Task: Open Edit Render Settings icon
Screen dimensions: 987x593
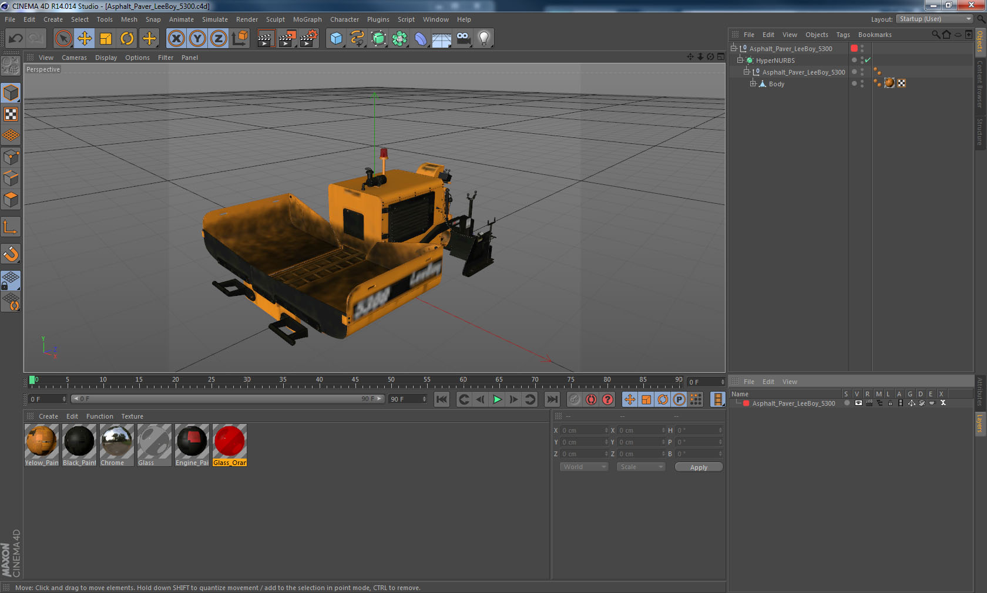Action: (308, 39)
